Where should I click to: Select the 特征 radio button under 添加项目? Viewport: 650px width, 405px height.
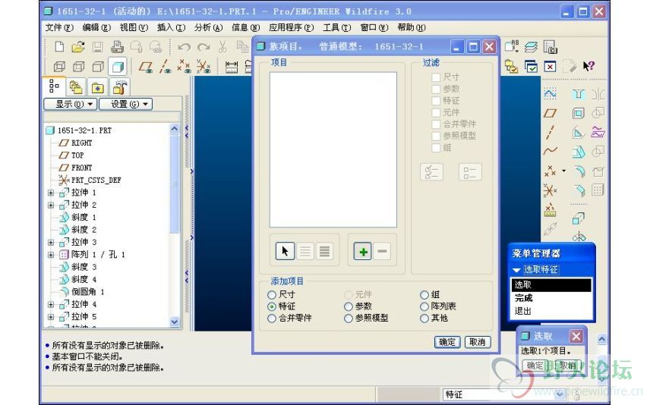point(272,306)
